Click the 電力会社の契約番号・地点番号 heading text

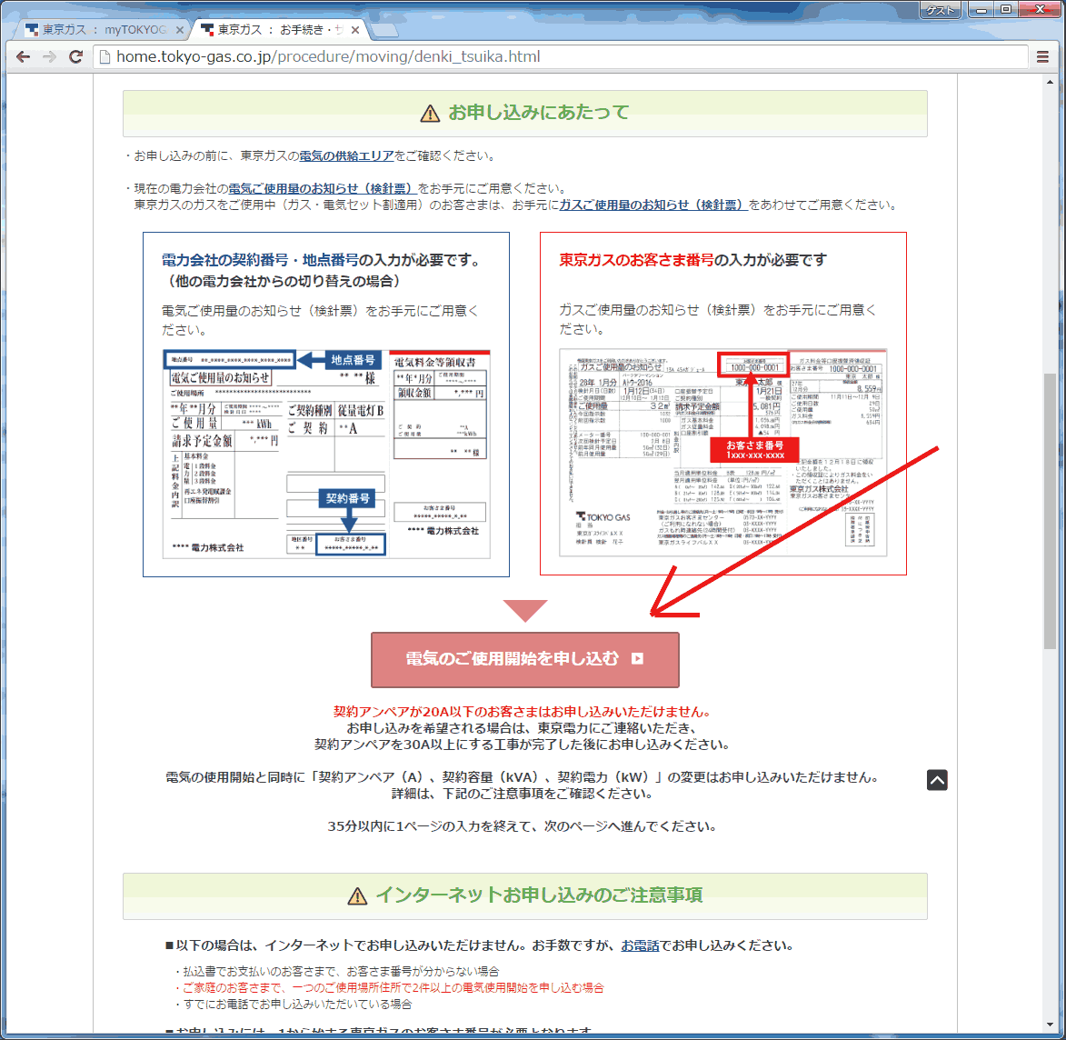coord(260,260)
